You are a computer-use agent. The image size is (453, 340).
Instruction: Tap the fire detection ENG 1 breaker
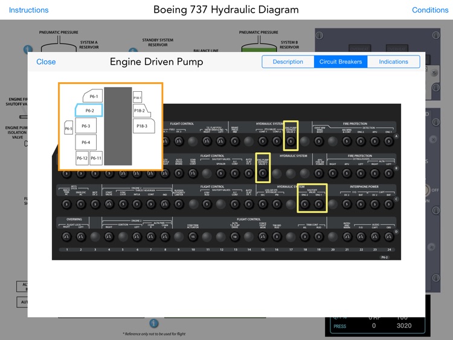[x=389, y=141]
